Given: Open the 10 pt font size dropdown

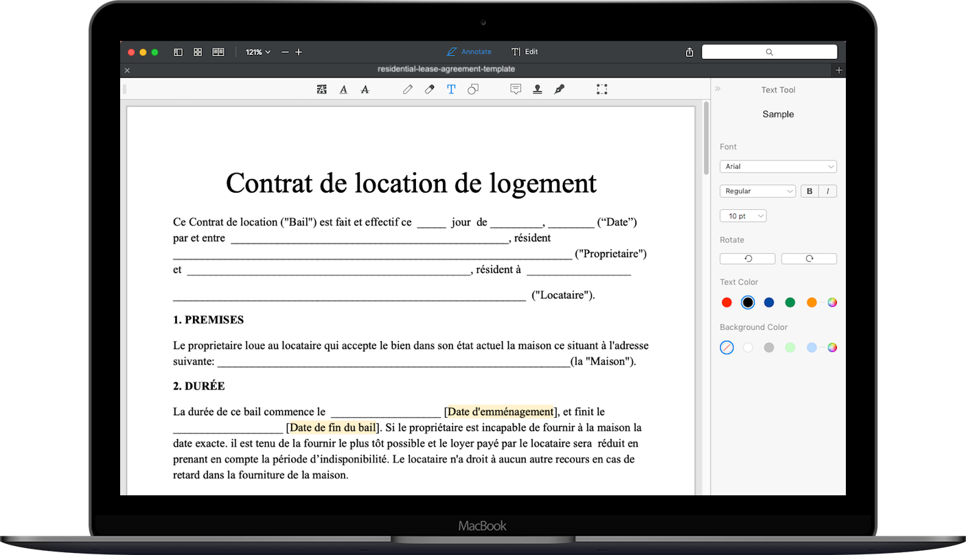Looking at the screenshot, I should tap(743, 216).
